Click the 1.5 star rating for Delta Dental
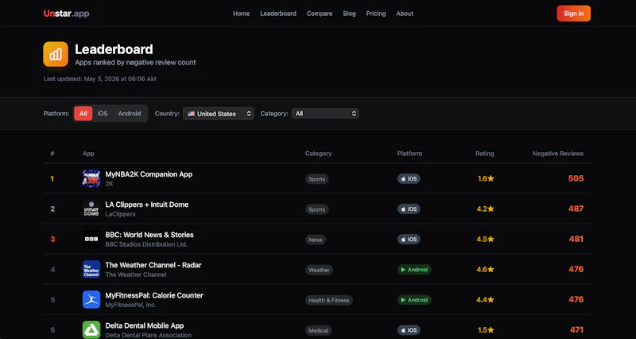Image resolution: width=636 pixels, height=339 pixels. 486,329
